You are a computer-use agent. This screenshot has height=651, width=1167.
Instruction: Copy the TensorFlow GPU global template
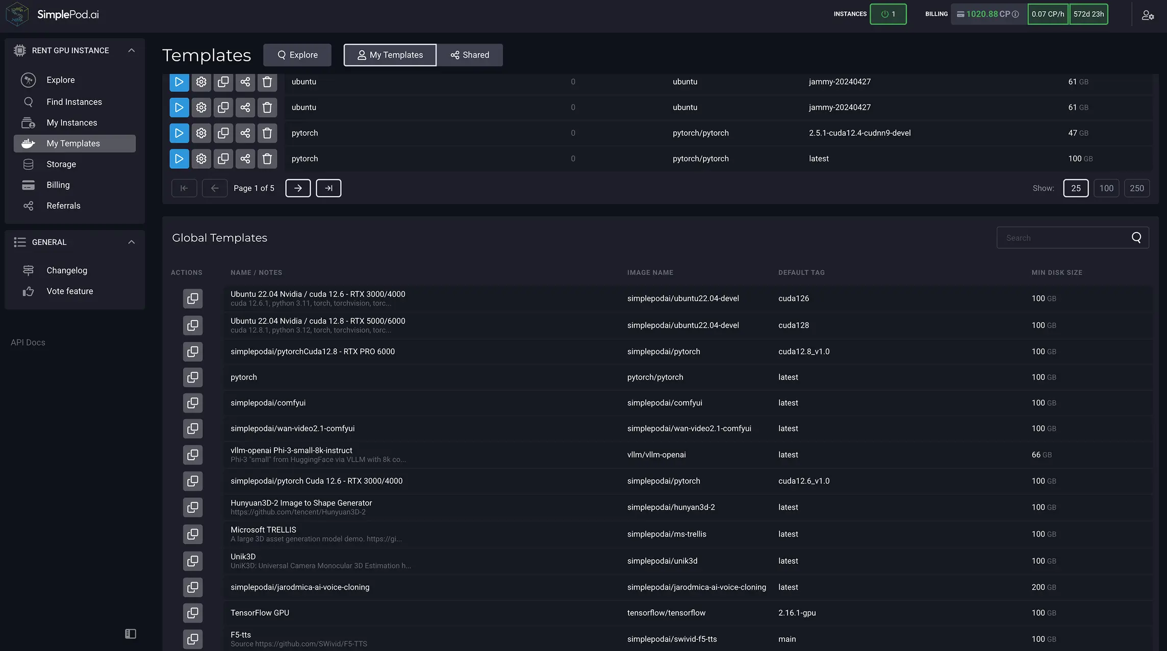click(x=193, y=613)
